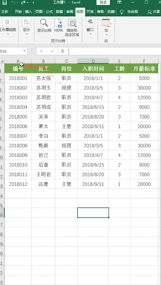The height and width of the screenshot is (285, 161).
Task: Click cell containing 后裔
Action: [43, 165]
